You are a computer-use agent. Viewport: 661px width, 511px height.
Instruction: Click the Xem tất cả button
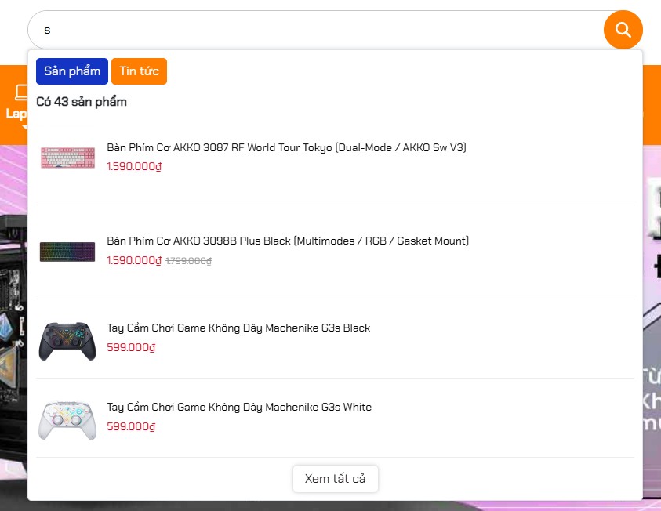[335, 479]
